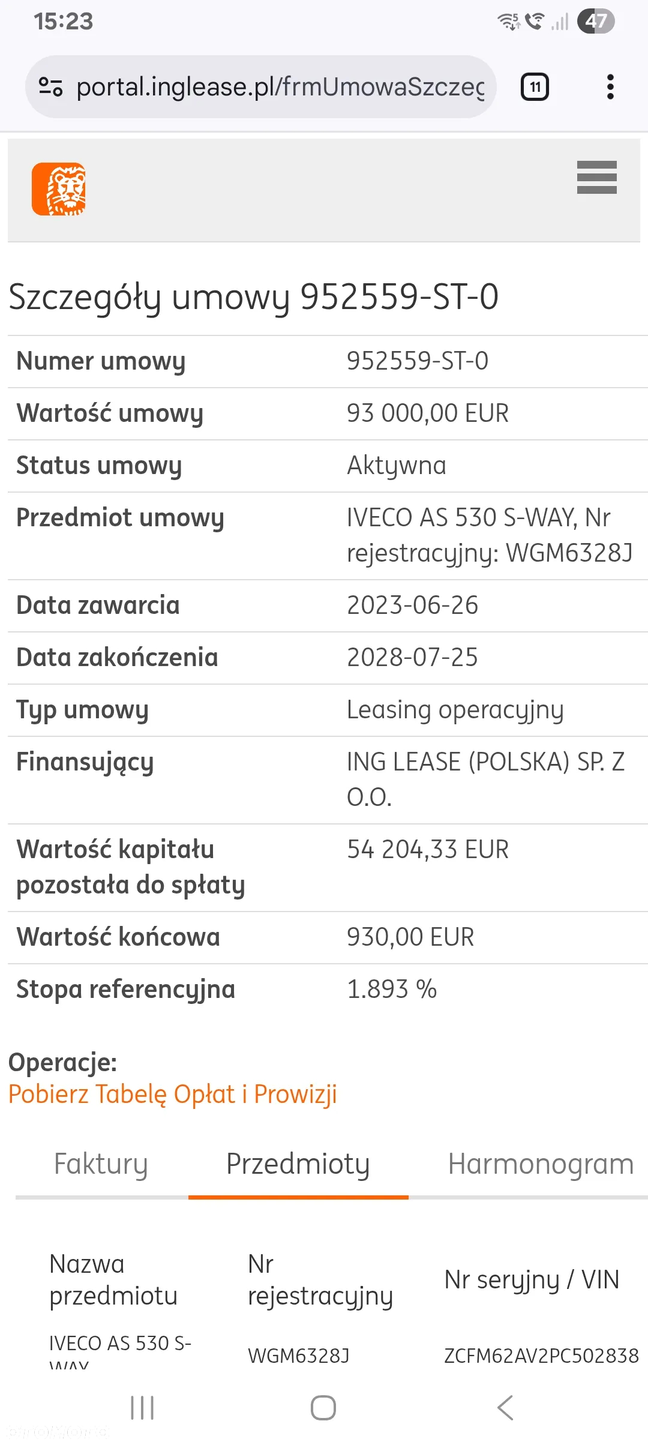The image size is (648, 1445).
Task: Tap the Szczegóły umowy page heading
Action: click(x=254, y=296)
